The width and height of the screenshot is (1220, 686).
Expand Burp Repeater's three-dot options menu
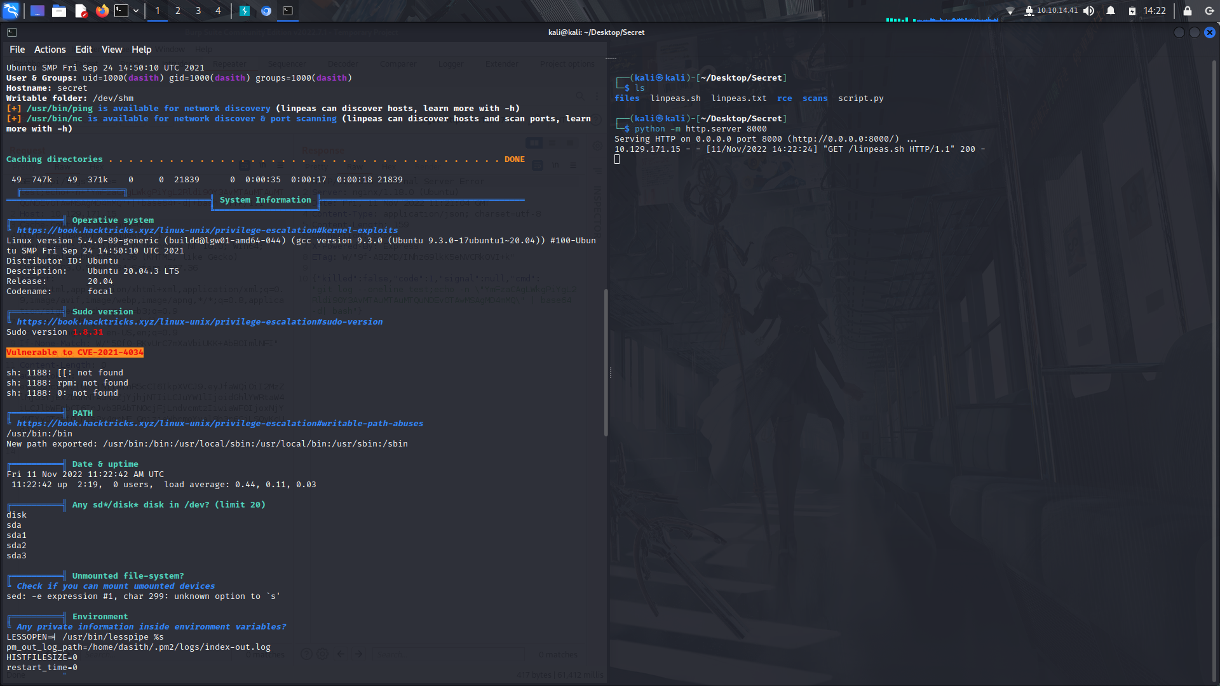[597, 96]
